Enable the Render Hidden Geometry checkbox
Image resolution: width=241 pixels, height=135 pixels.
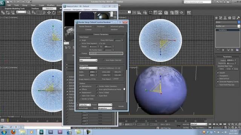point(97,86)
